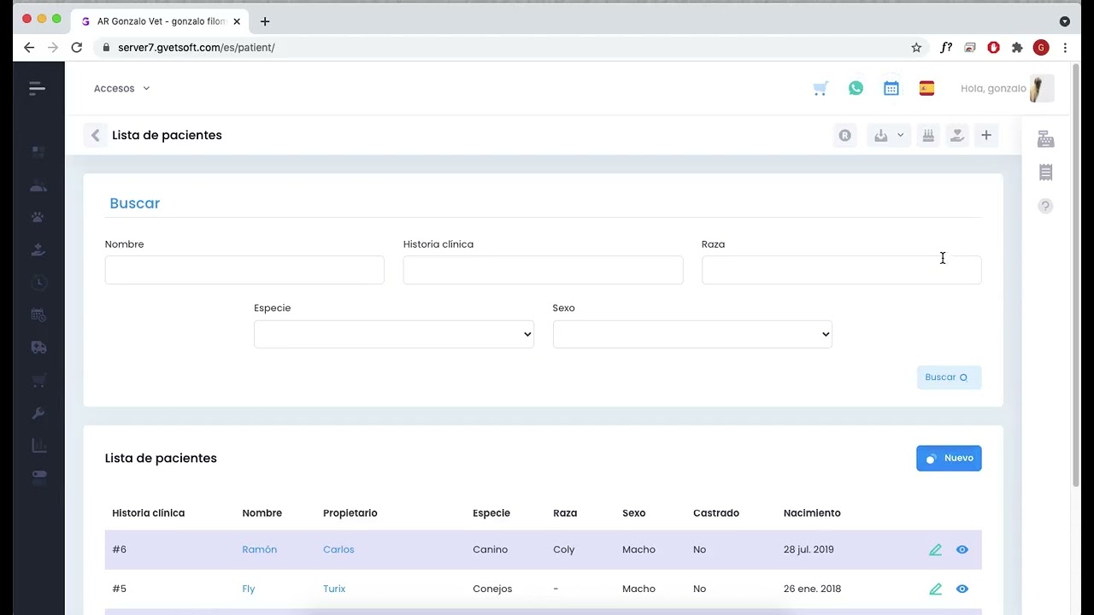The image size is (1094, 615).
Task: Click the toggle switch icon in sidebar
Action: point(38,475)
